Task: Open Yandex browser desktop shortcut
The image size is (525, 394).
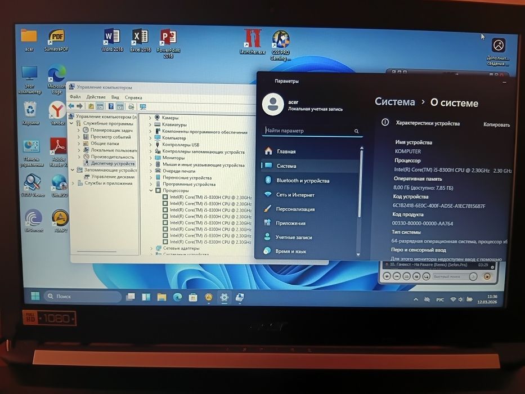Action: [57, 113]
